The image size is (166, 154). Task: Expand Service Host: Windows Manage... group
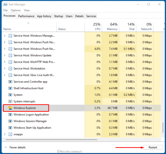point(5,36)
